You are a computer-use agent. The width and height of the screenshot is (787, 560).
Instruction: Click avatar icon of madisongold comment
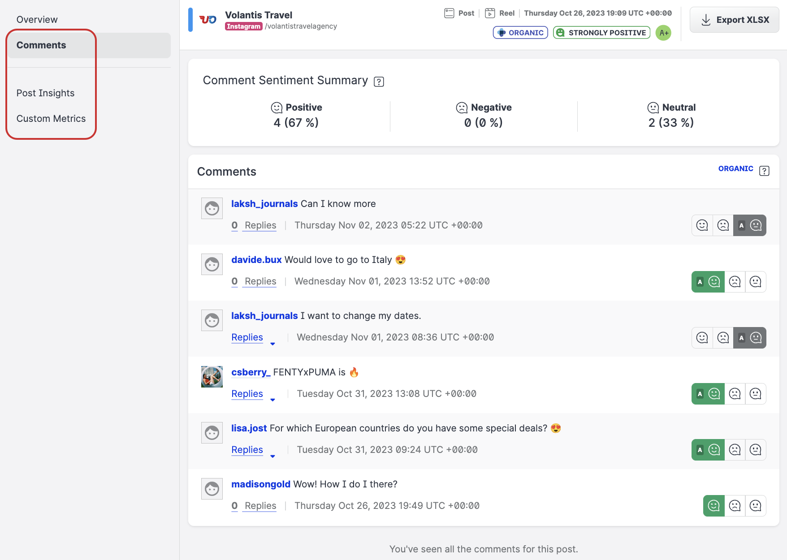(212, 488)
